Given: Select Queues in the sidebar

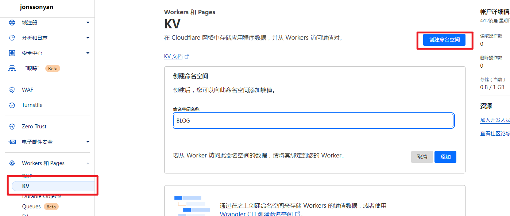Looking at the screenshot, I should click(x=31, y=207).
